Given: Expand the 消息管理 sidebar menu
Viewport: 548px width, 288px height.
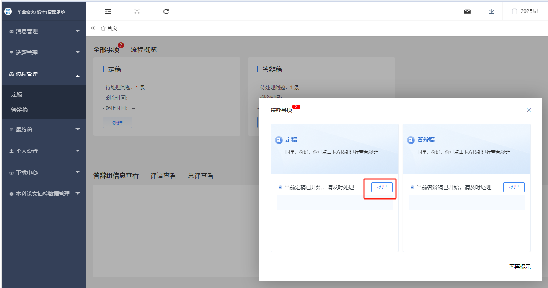Looking at the screenshot, I should (x=44, y=31).
